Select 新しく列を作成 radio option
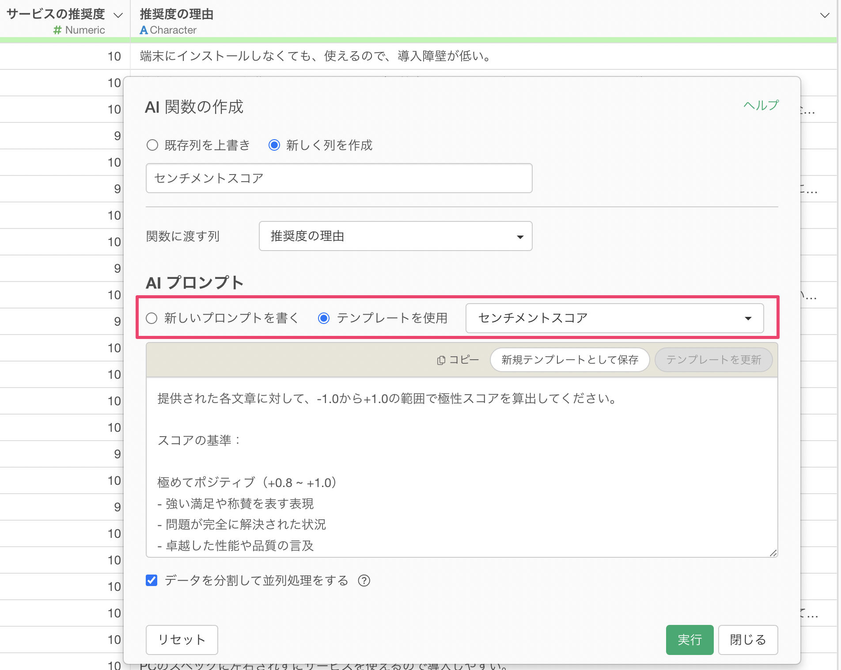Screen dimensions: 841x670 tap(274, 145)
